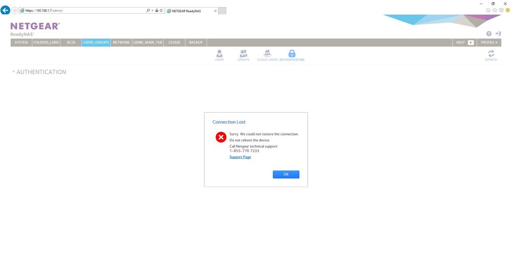Viewport: 512px width, 277px height.
Task: Click 'Do not reboot the device.' text
Action: 250,140
